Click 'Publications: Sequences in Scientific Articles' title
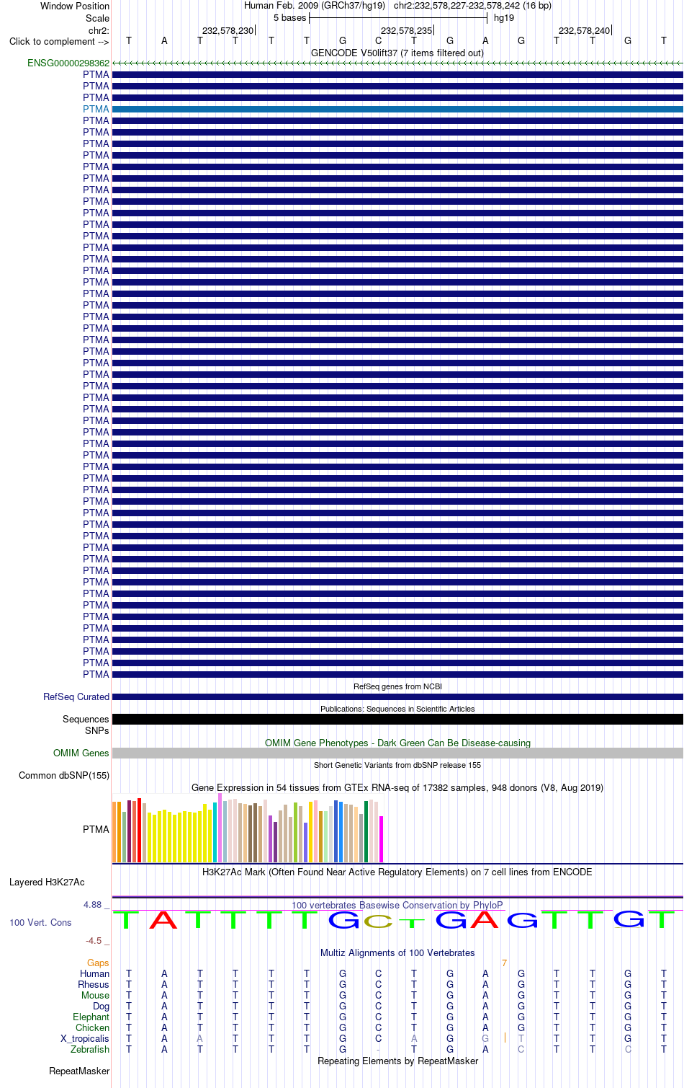Viewport: 684px width, 1088px height. [x=397, y=709]
